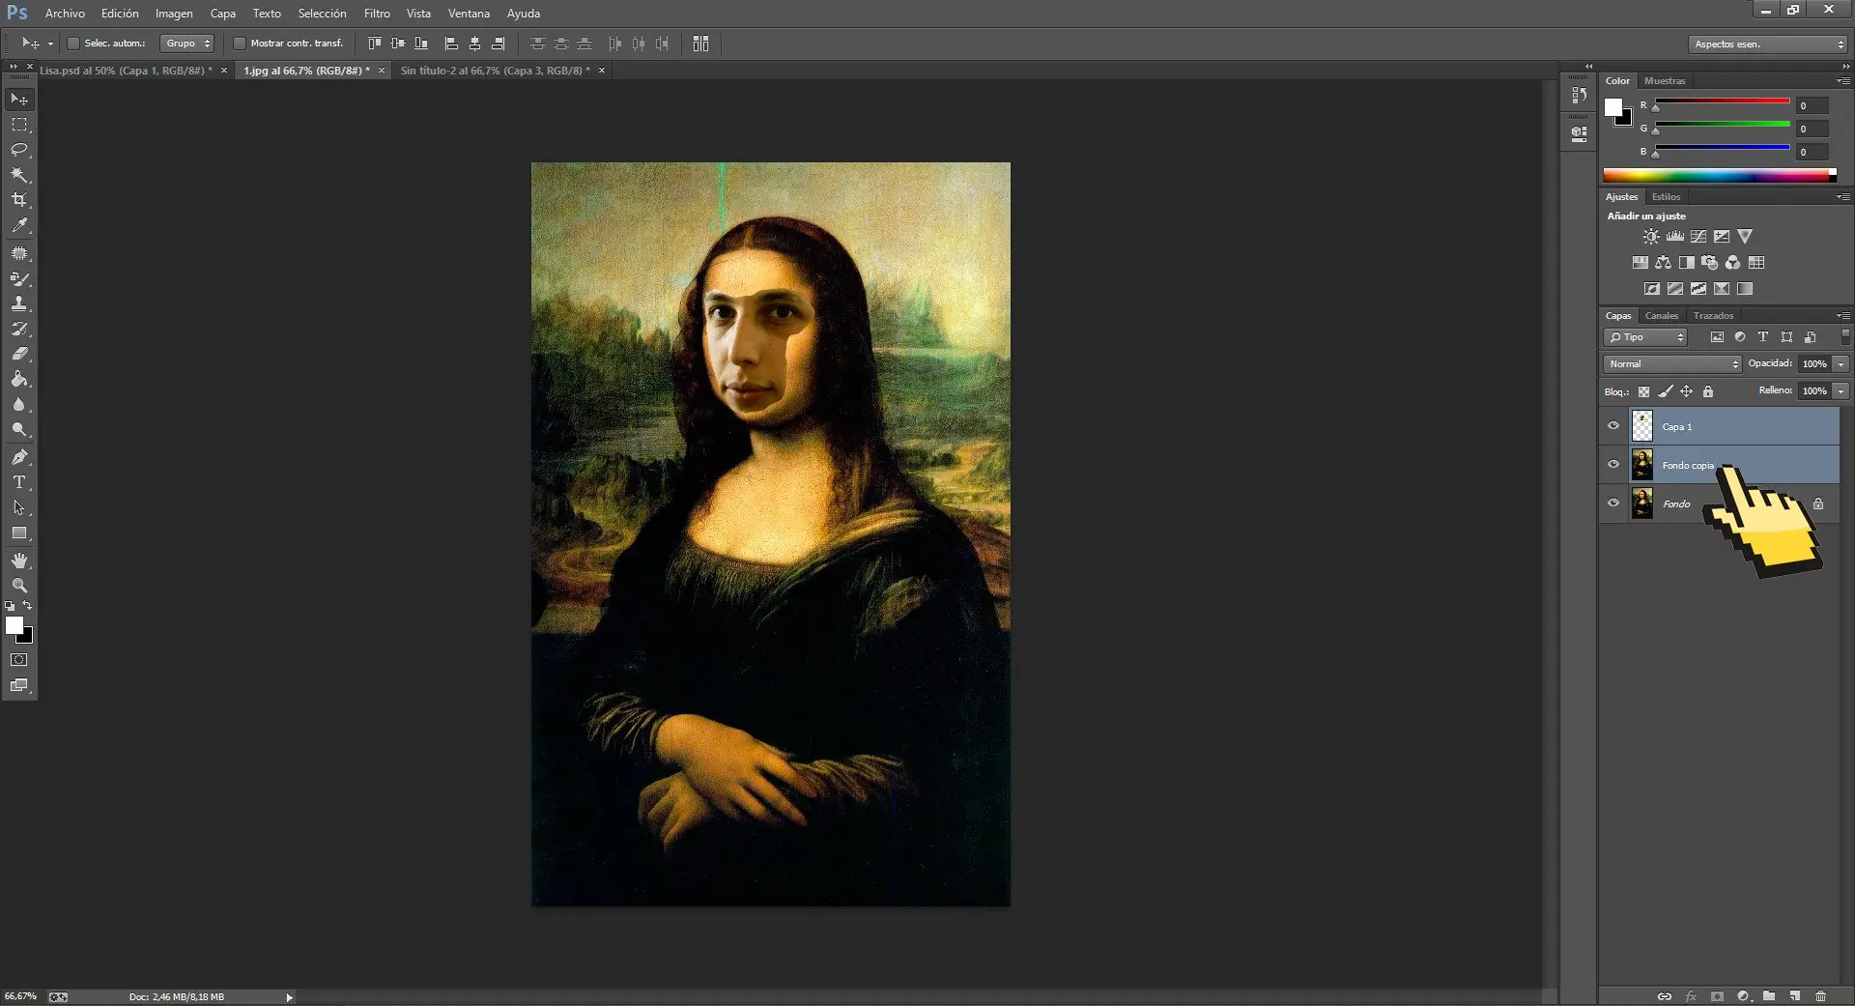1855x1006 pixels.
Task: Activate the Horizontal Type tool
Action: pos(19,482)
